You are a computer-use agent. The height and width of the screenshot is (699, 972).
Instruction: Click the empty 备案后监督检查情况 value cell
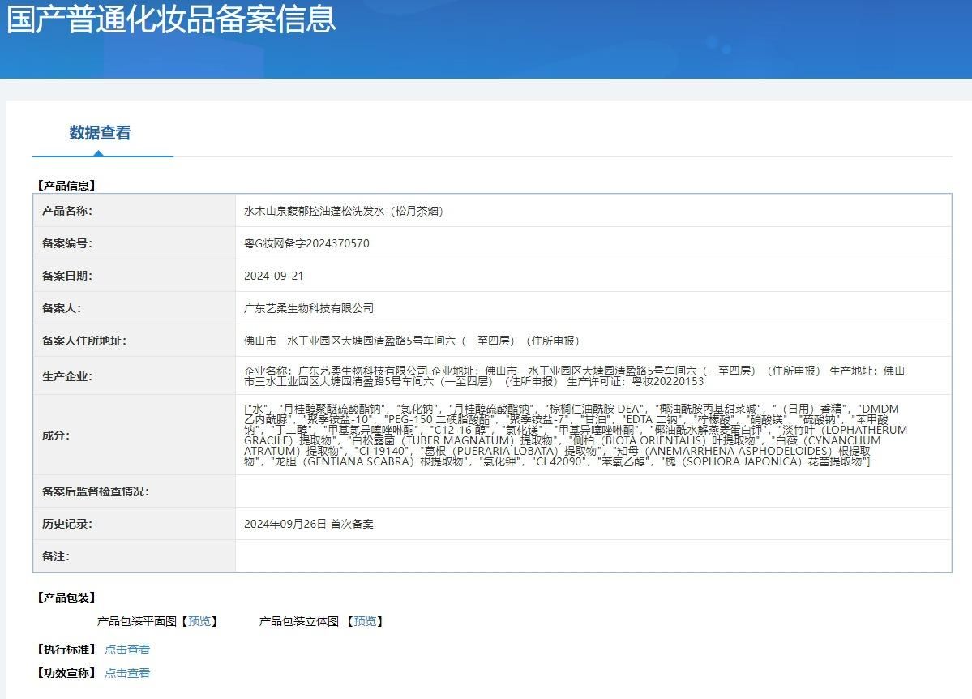click(x=593, y=491)
